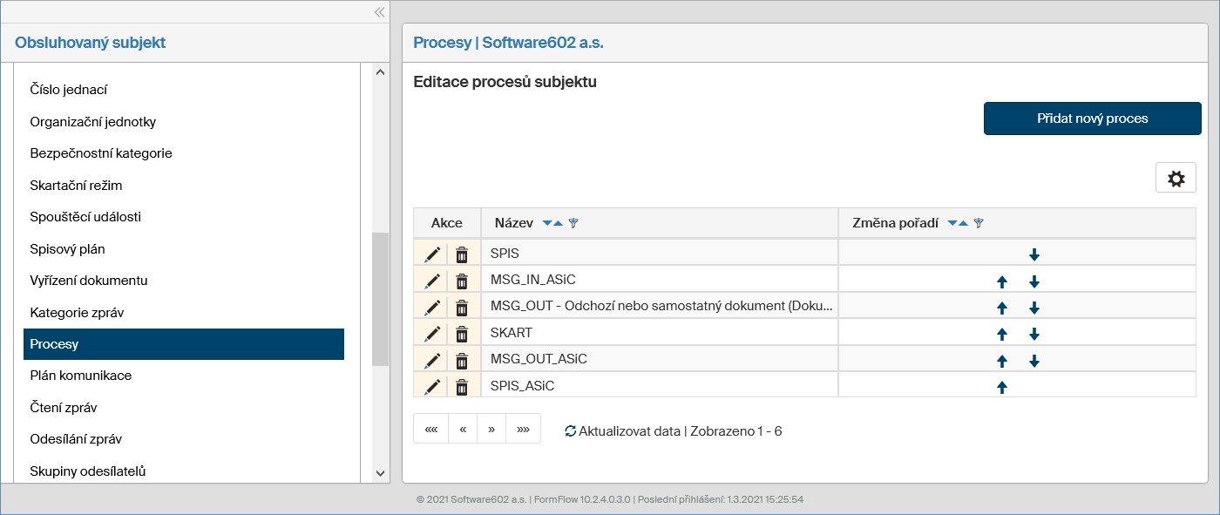Image resolution: width=1220 pixels, height=515 pixels.
Task: Open Kategorie zpráv section
Action: [x=77, y=312]
